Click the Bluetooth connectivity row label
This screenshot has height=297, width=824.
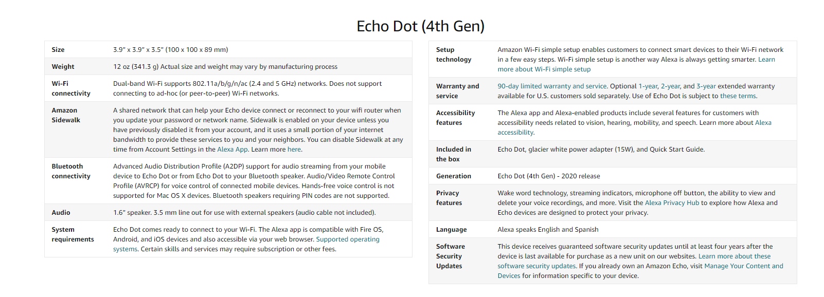click(71, 171)
